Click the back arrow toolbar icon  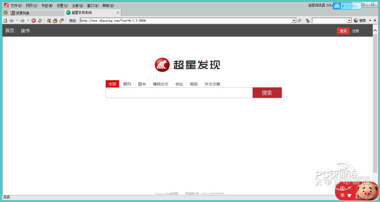click(11, 21)
